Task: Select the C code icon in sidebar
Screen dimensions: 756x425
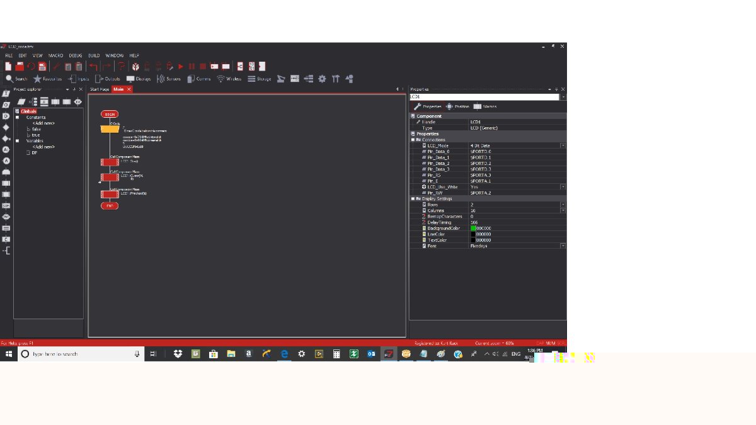Action: (6, 239)
